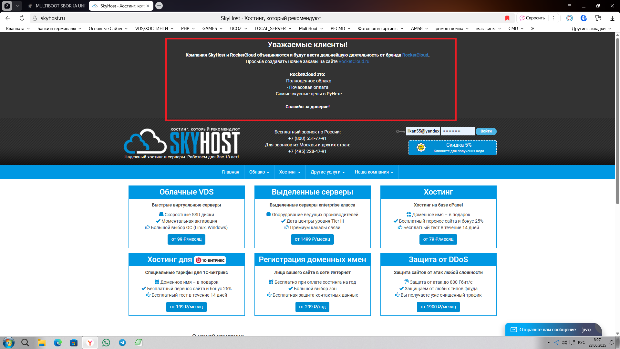The width and height of the screenshot is (620, 349).
Task: Open downloads with the download arrow icon
Action: coord(612,18)
